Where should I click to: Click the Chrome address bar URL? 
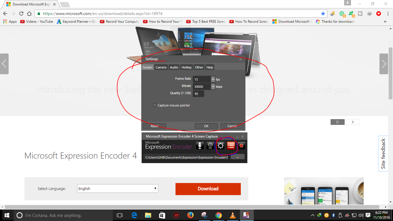103,14
